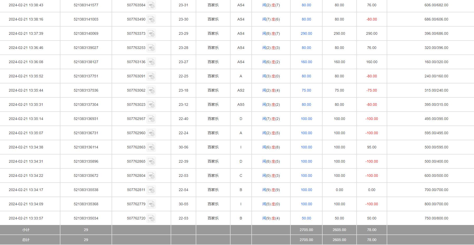The width and height of the screenshot is (474, 245).
Task: Click result 闲(9) 庄(9)
Action: click(x=271, y=190)
